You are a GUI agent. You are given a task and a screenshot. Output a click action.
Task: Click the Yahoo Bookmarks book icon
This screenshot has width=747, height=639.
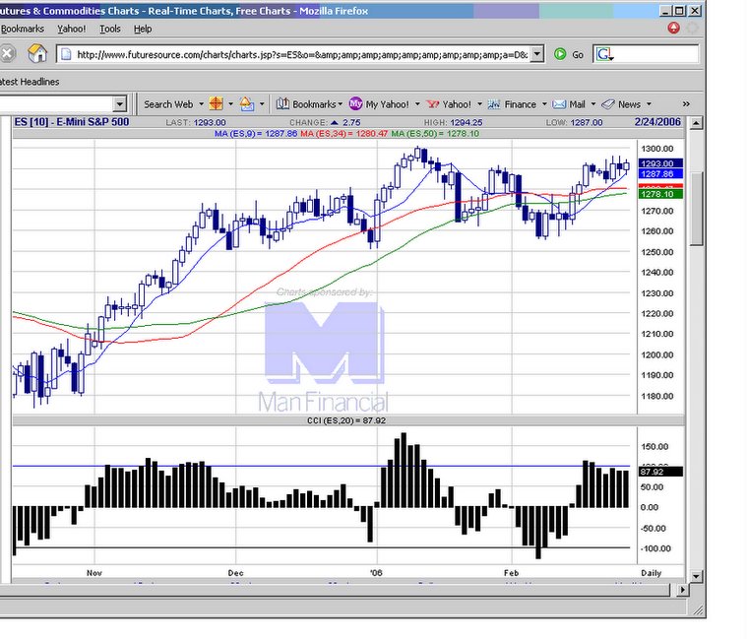tap(283, 104)
